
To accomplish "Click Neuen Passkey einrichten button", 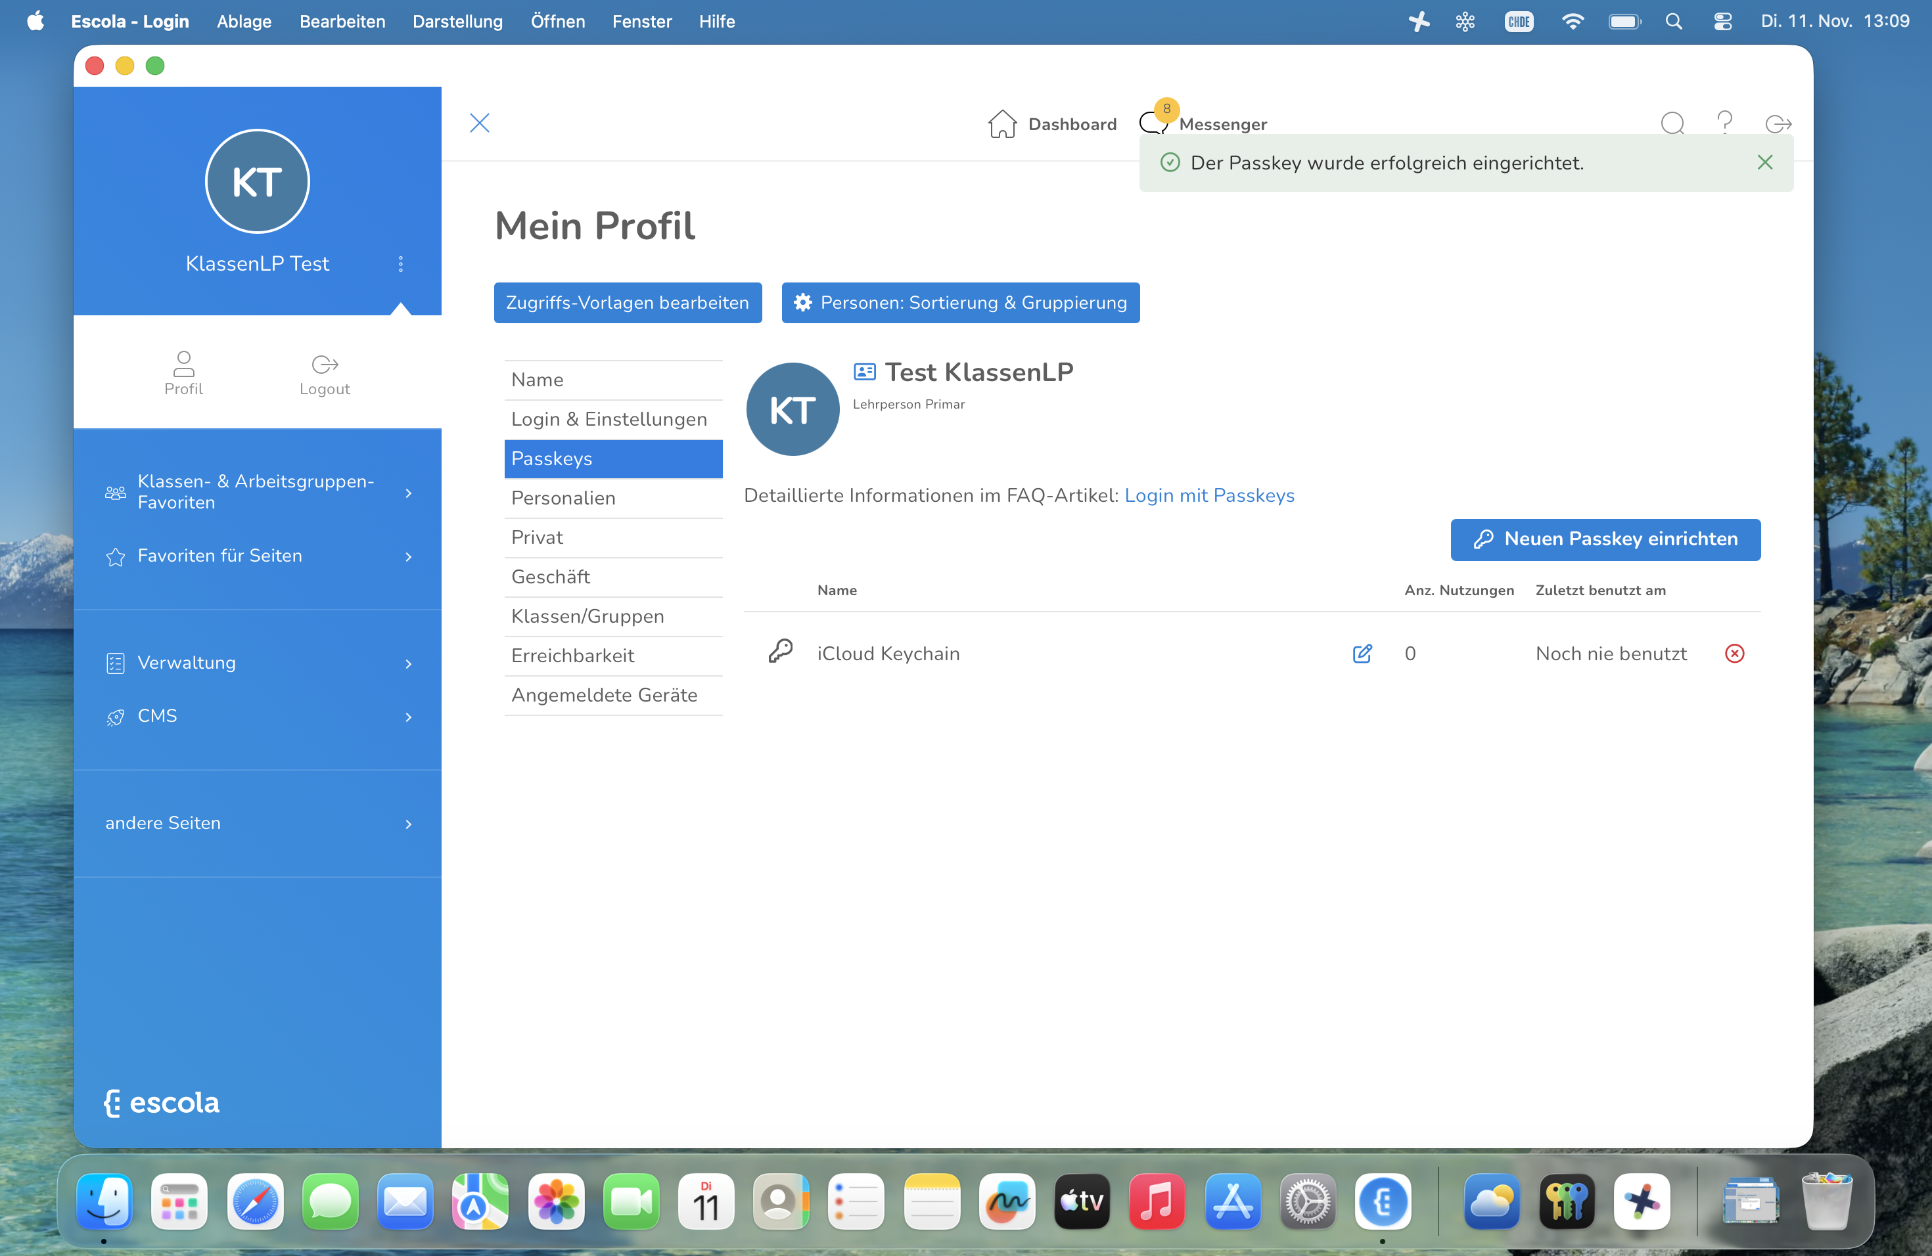I will 1605,539.
